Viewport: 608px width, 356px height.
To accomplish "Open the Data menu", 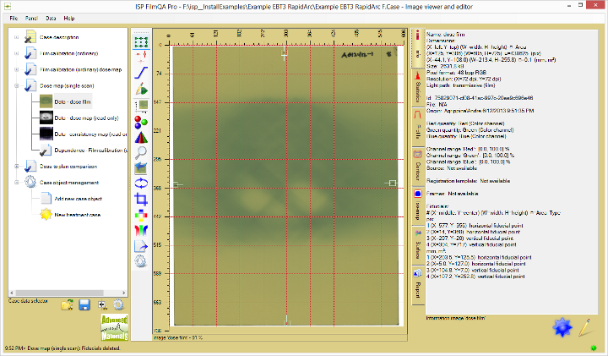I will [x=51, y=19].
